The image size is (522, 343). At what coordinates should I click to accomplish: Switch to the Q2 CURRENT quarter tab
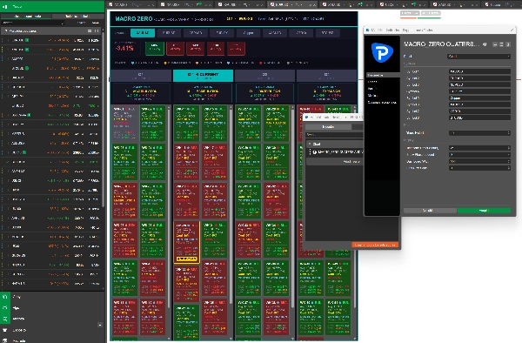[x=203, y=76]
